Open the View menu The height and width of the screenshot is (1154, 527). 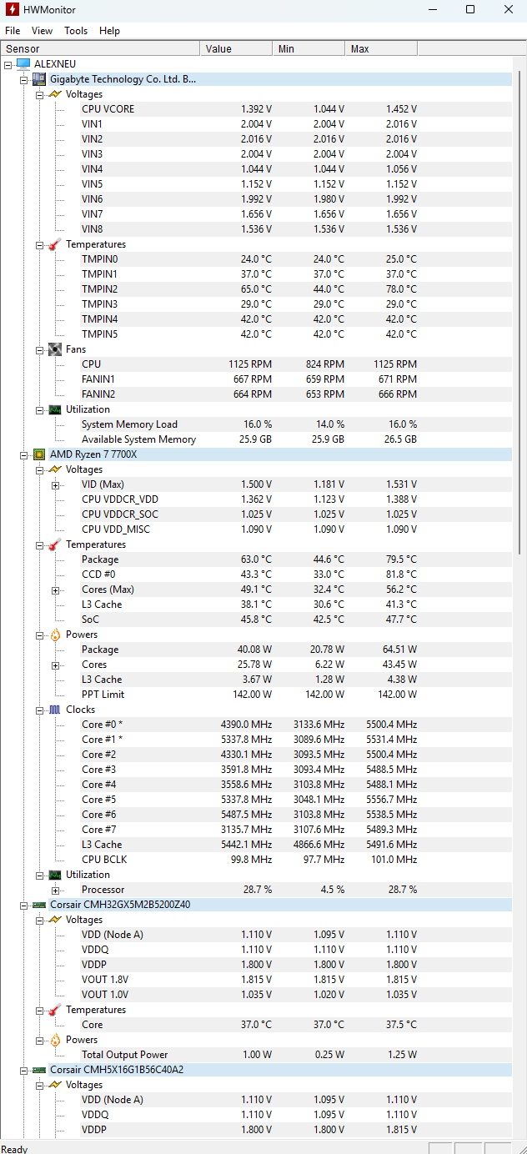coord(42,31)
